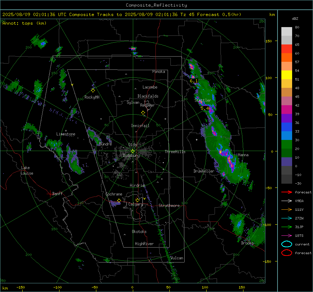Click the orange swatch between 60 and 57 dBZ

[x=287, y=58]
